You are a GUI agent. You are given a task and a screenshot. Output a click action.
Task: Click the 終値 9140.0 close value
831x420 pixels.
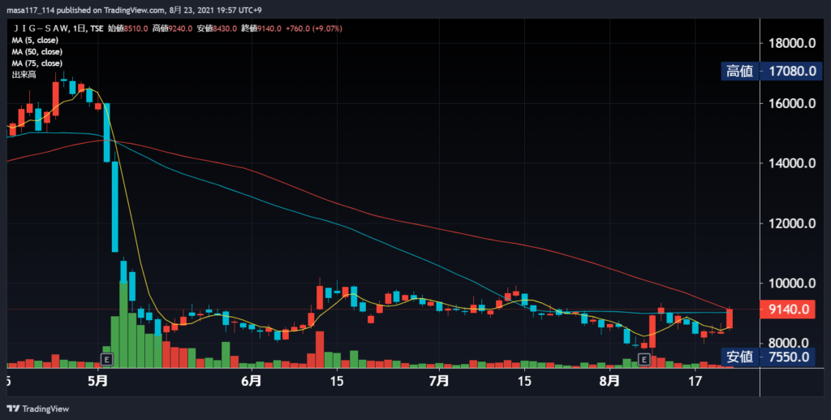[x=262, y=28]
